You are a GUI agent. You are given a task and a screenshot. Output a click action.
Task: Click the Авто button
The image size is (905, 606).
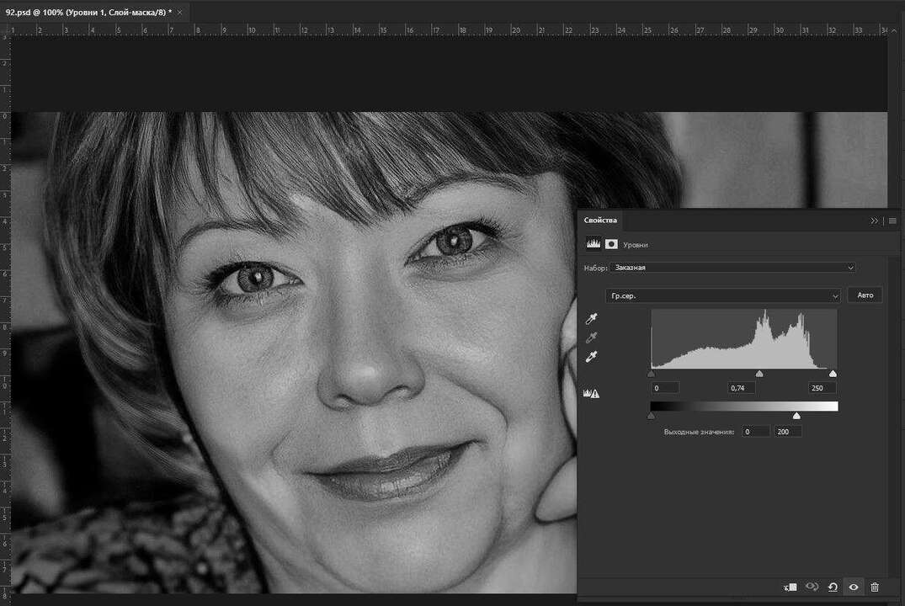[865, 295]
